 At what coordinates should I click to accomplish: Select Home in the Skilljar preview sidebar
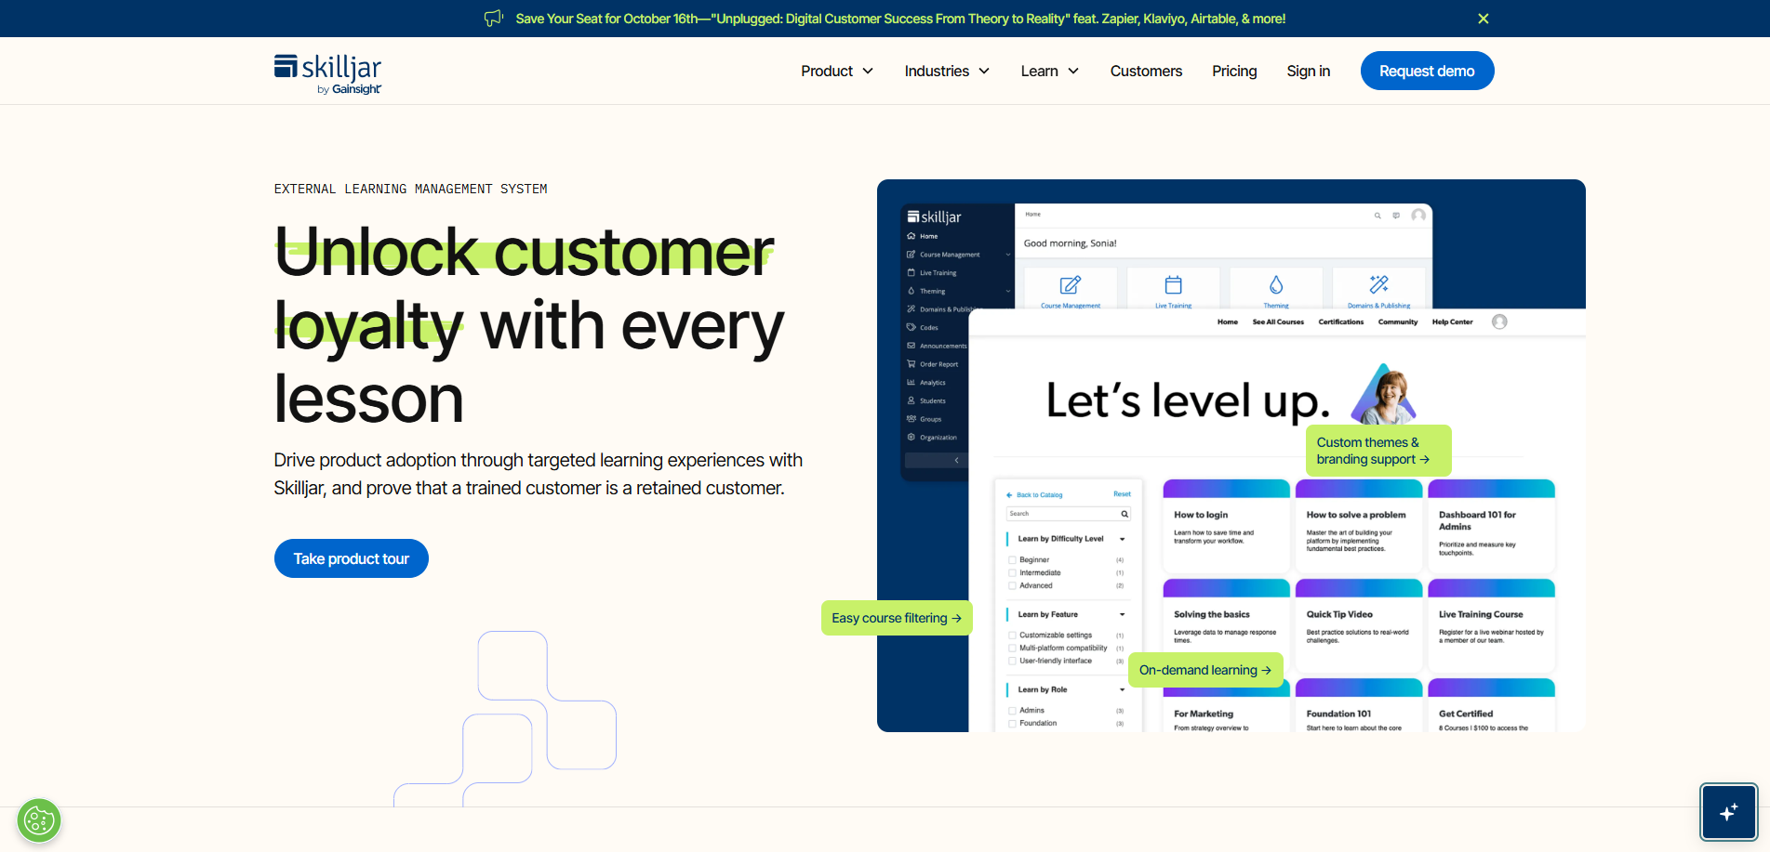[923, 236]
